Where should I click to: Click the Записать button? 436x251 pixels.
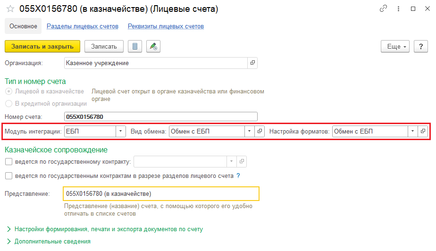104,46
